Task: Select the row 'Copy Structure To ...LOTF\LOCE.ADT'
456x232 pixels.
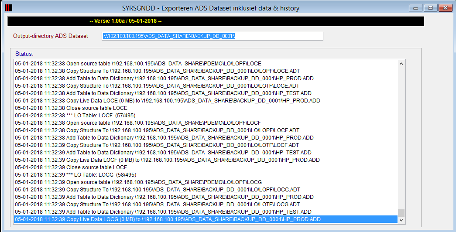Action: pos(206,86)
